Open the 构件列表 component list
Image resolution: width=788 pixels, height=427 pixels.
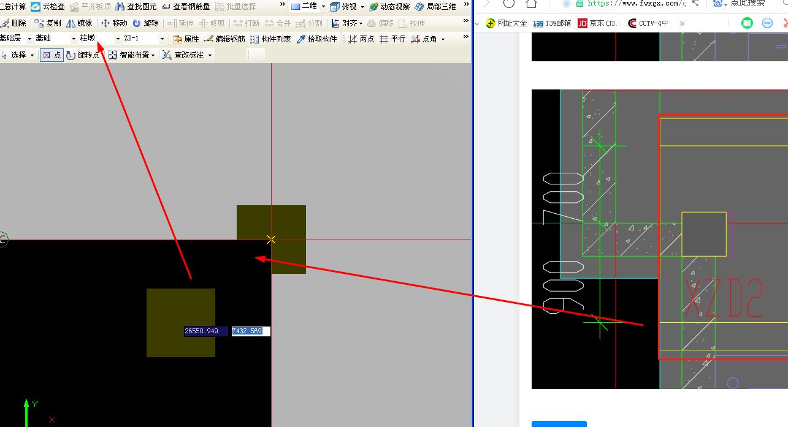[270, 39]
